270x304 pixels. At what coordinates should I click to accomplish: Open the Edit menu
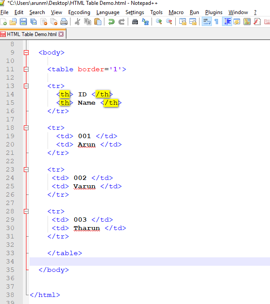[x=19, y=12]
